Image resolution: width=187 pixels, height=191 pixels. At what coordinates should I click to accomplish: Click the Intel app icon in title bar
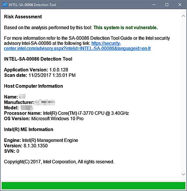(5, 4)
